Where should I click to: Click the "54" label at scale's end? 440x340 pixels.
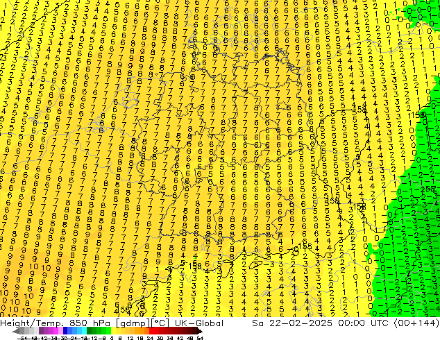click(200, 338)
